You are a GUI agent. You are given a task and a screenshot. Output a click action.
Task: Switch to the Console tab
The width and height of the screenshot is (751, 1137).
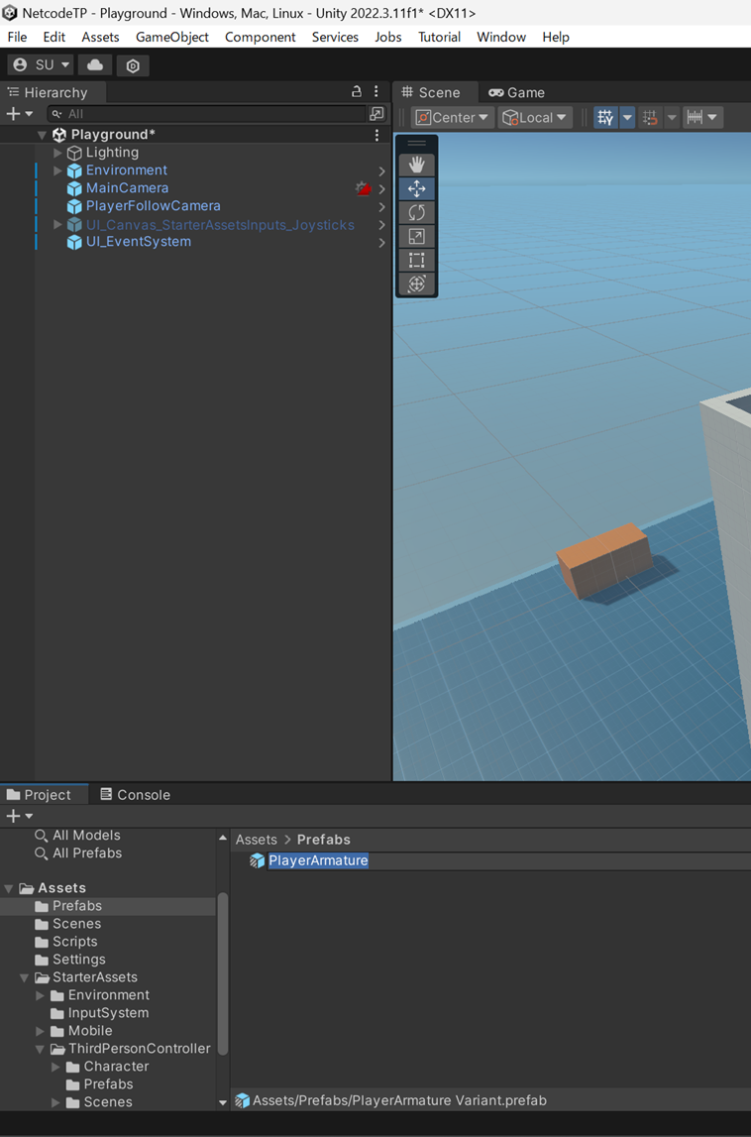135,795
